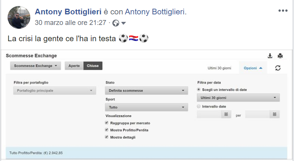Click the globe audience privacy icon

pos(116,23)
